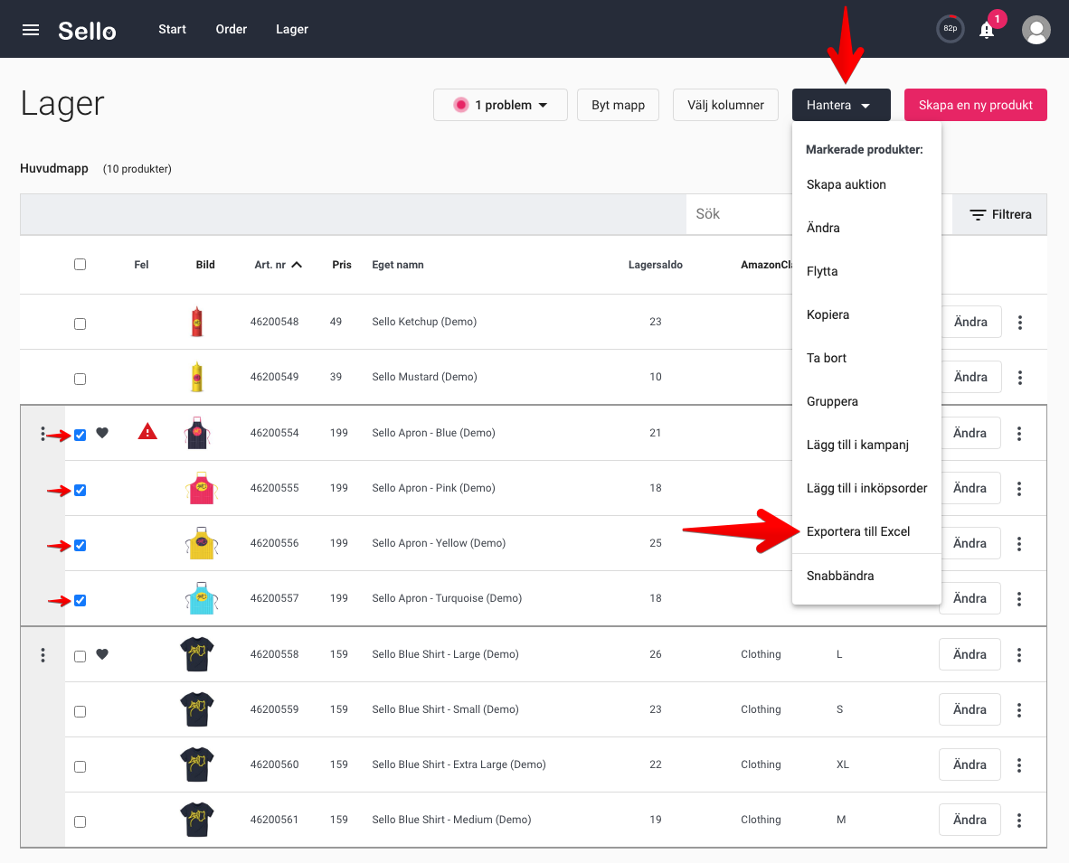Collapse the Hantera dropdown menu
The image size is (1069, 863).
tap(840, 105)
